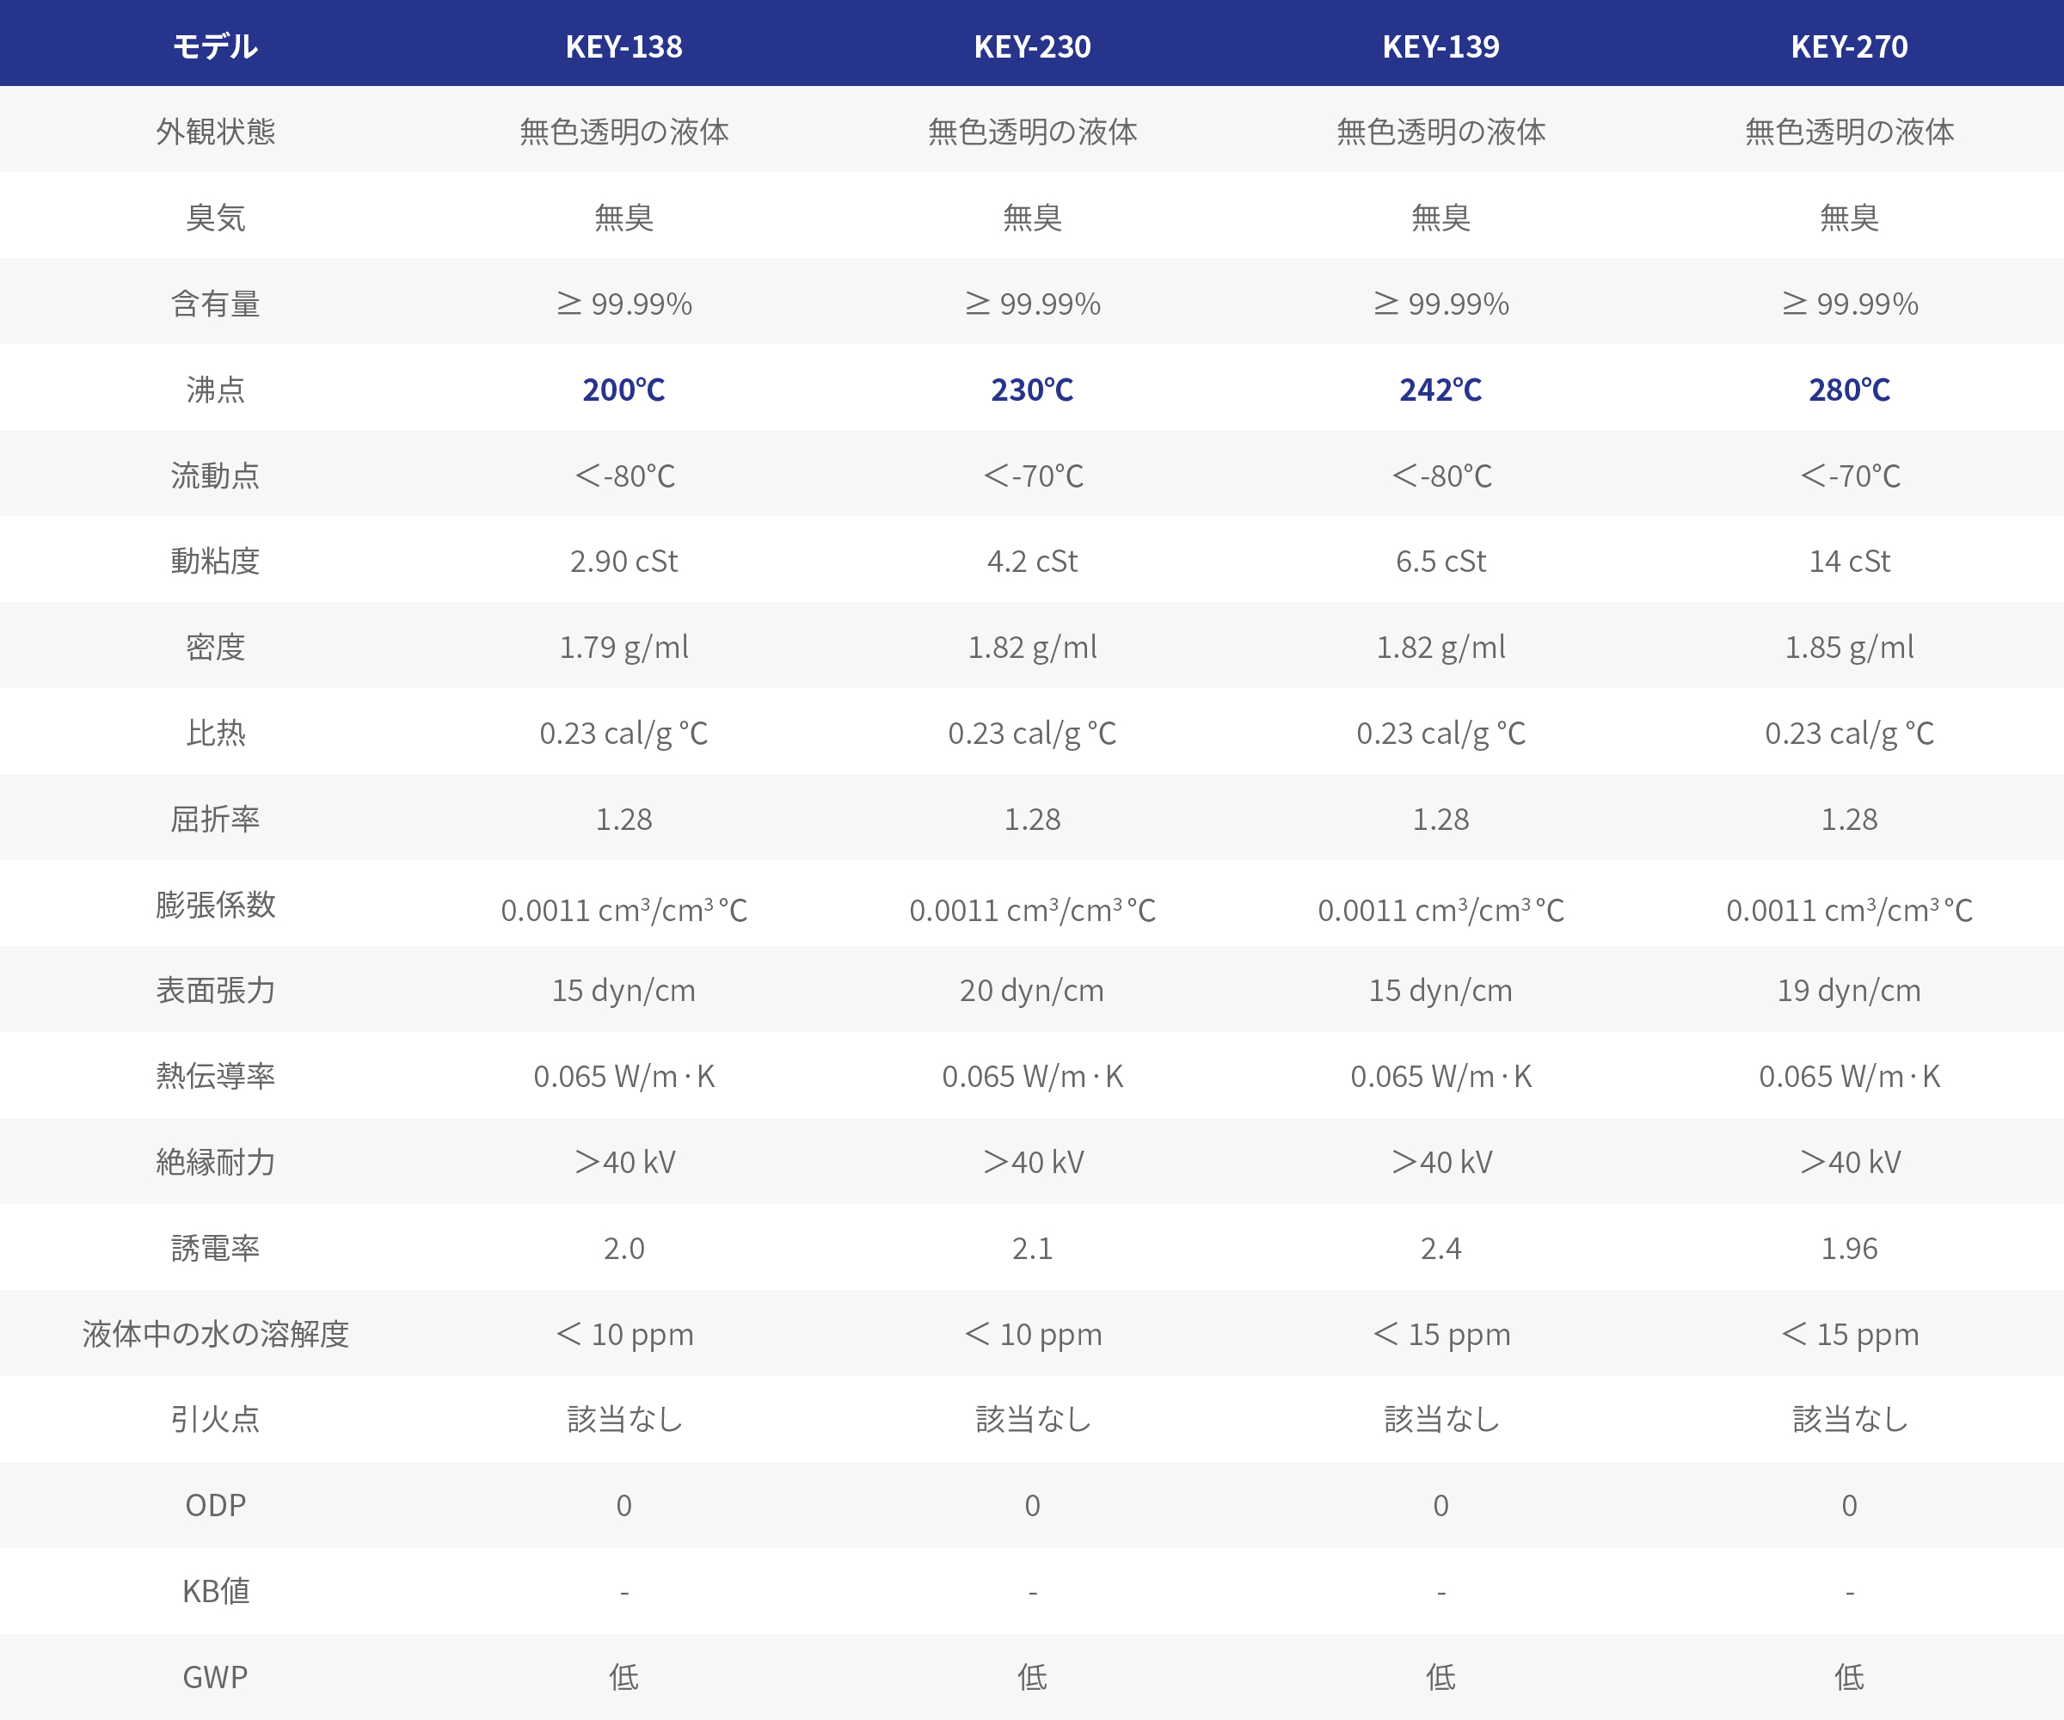Select the 14 cSt viscosity value
The width and height of the screenshot is (2064, 1720).
tap(1849, 562)
